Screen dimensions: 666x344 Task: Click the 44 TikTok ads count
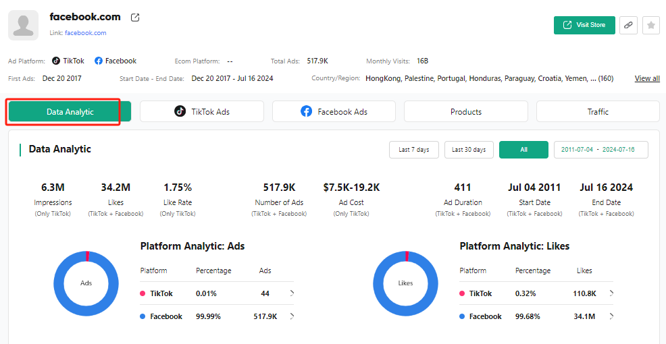(x=265, y=293)
